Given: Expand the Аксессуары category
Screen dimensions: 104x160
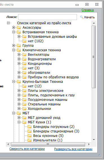Looking at the screenshot, I should (x=14, y=27).
